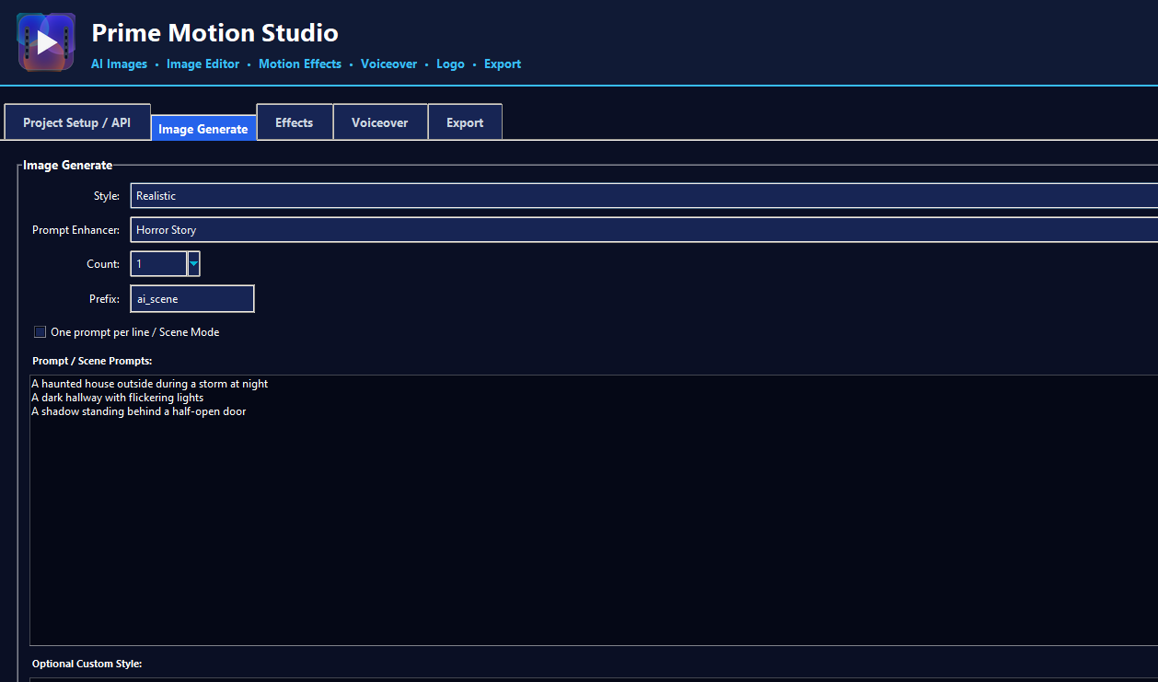This screenshot has height=682, width=1158.
Task: Click the Logo text in header
Action: tap(450, 64)
